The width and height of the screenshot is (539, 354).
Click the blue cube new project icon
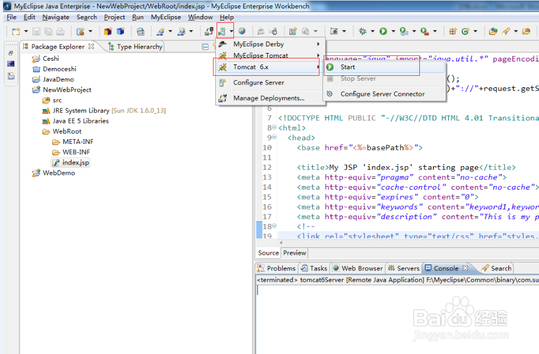point(120,32)
